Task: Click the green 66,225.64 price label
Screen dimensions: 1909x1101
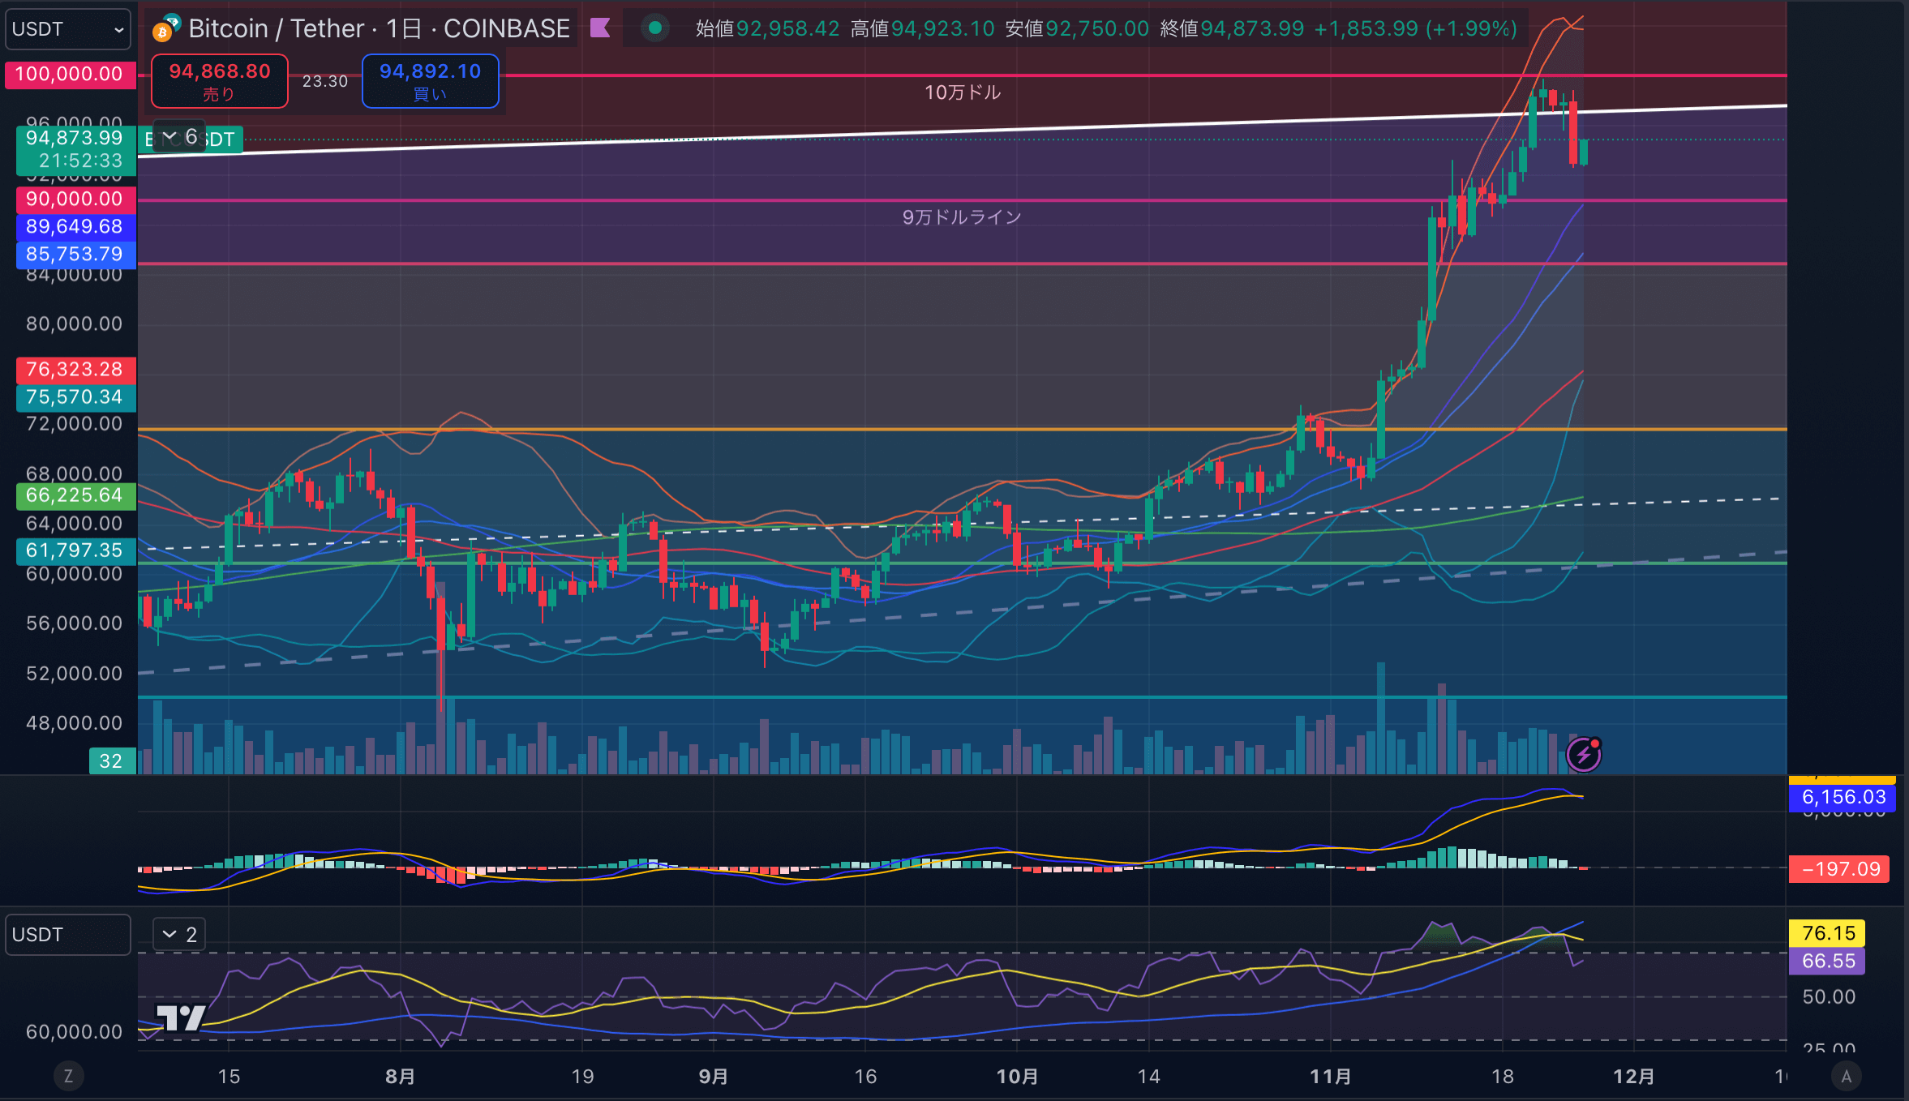Action: click(75, 495)
